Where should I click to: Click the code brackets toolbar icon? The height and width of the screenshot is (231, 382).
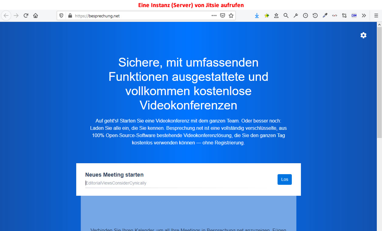coord(335,16)
